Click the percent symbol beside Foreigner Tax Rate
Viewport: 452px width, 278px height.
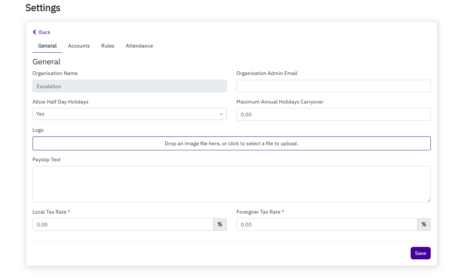pos(424,225)
